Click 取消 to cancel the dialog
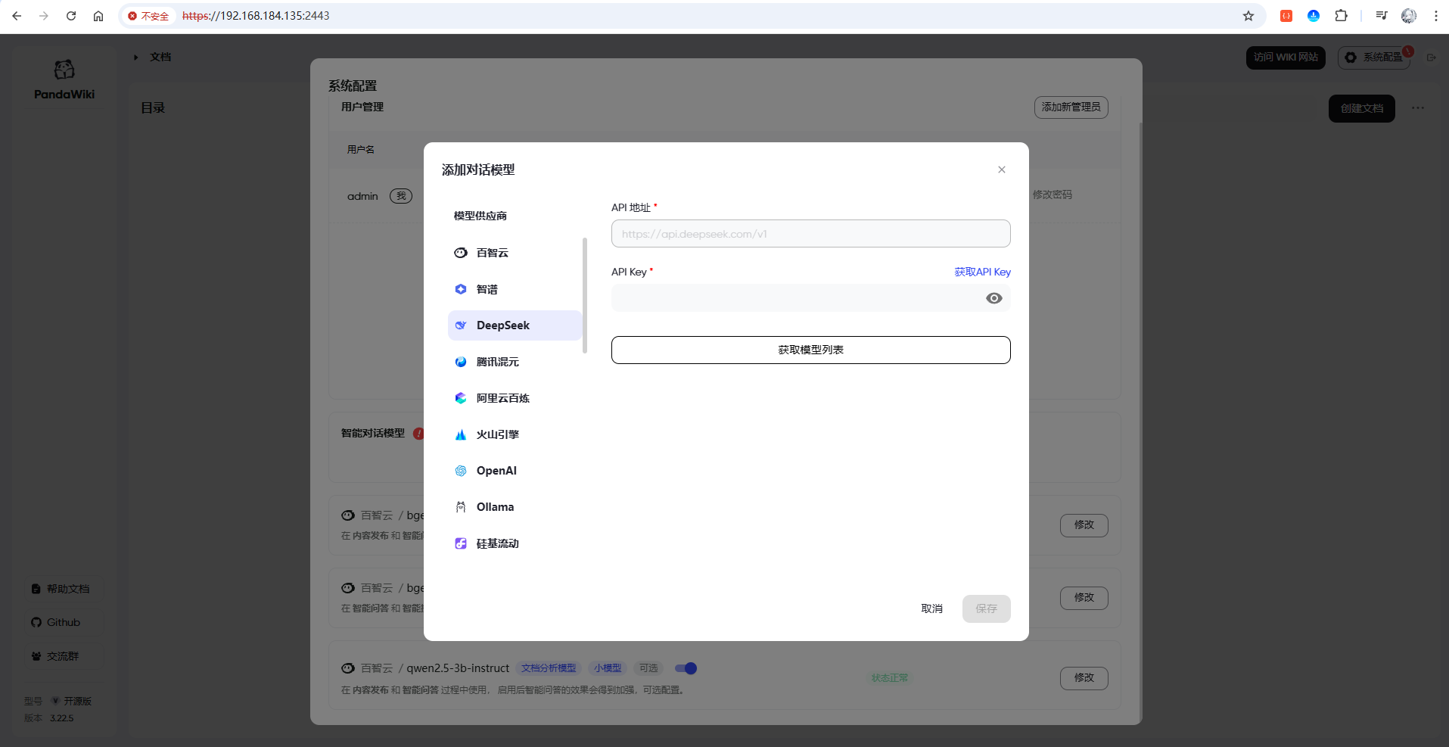Image resolution: width=1449 pixels, height=747 pixels. [931, 608]
